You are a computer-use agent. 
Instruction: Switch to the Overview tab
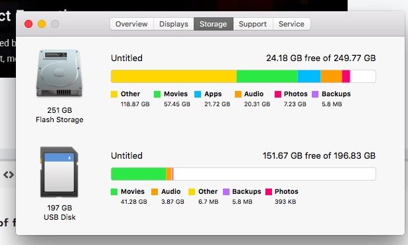[131, 24]
